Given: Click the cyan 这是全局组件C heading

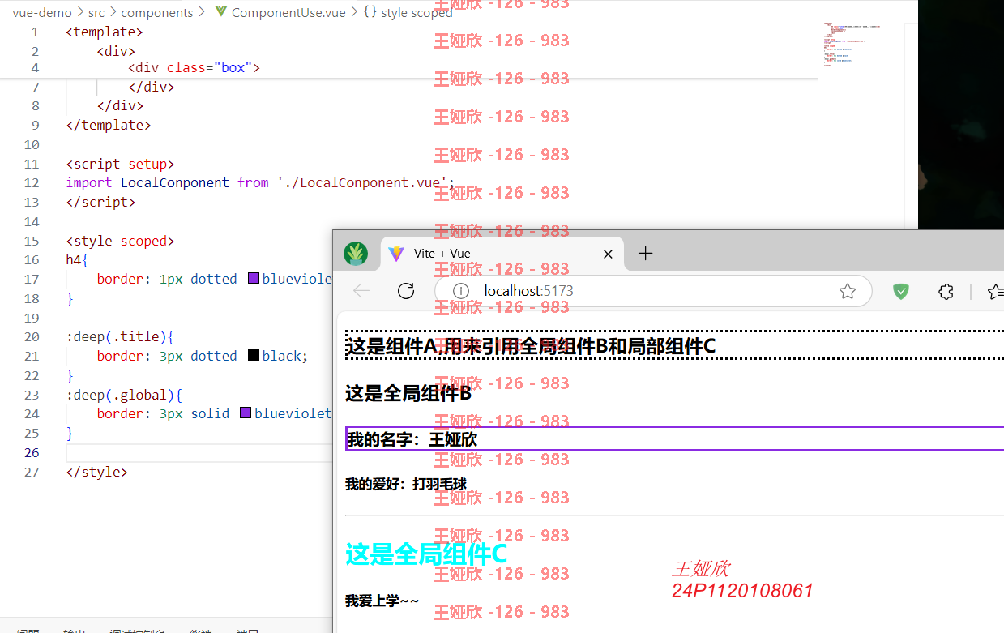Looking at the screenshot, I should coord(426,554).
